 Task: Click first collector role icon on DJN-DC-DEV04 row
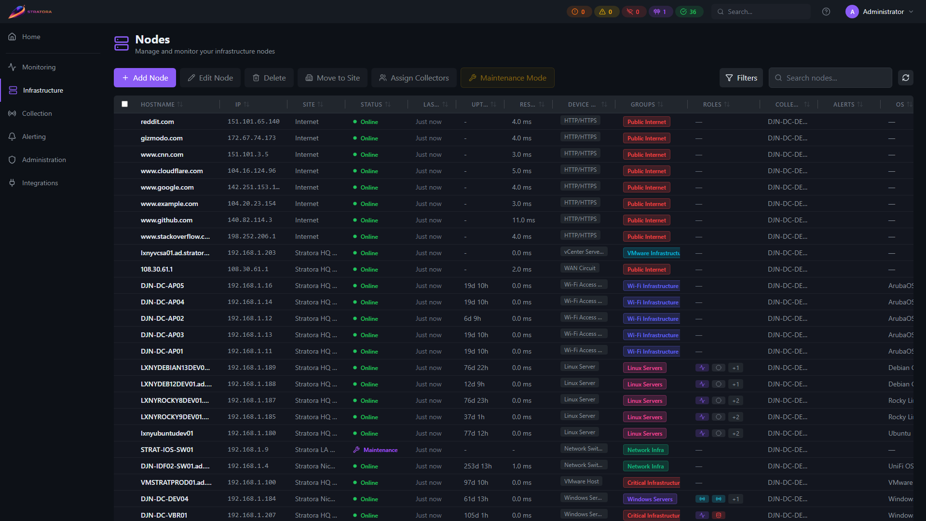click(x=702, y=499)
